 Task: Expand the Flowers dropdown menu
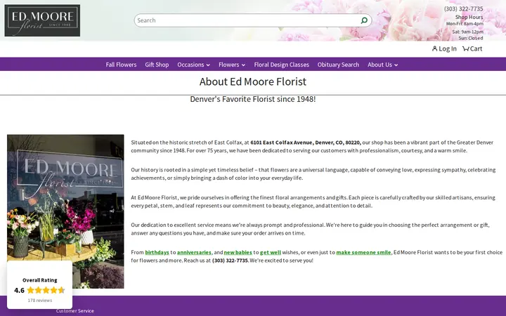pyautogui.click(x=232, y=65)
